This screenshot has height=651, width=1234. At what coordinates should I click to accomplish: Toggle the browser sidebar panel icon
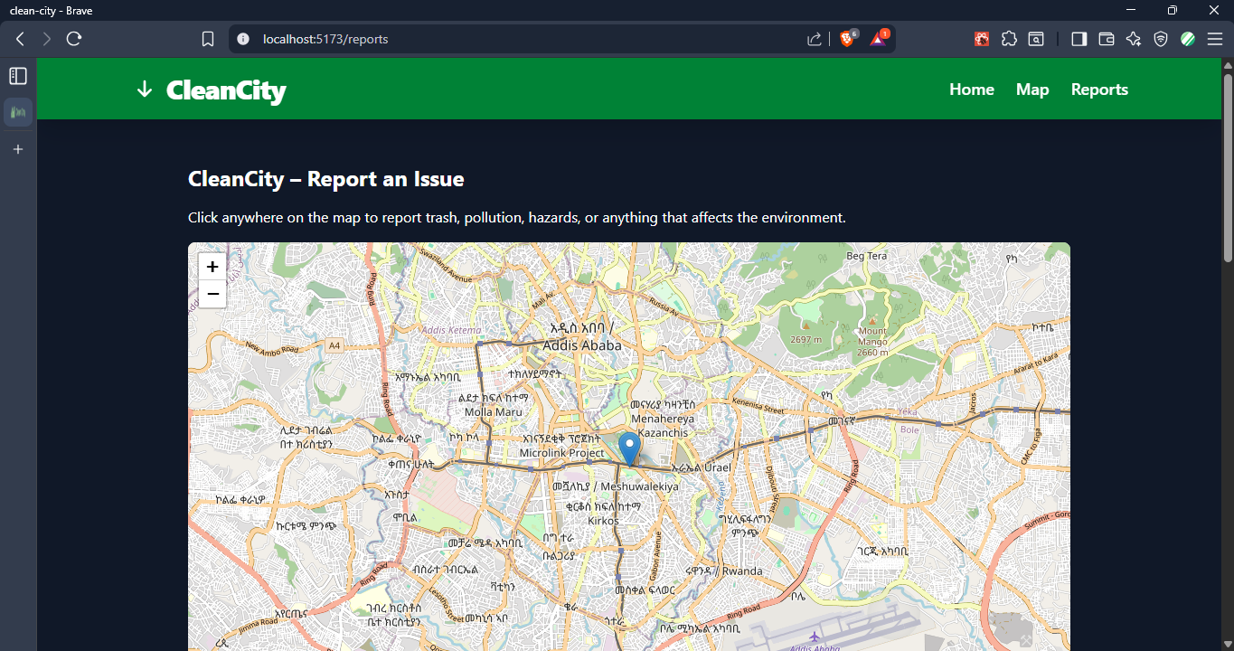pyautogui.click(x=1079, y=39)
